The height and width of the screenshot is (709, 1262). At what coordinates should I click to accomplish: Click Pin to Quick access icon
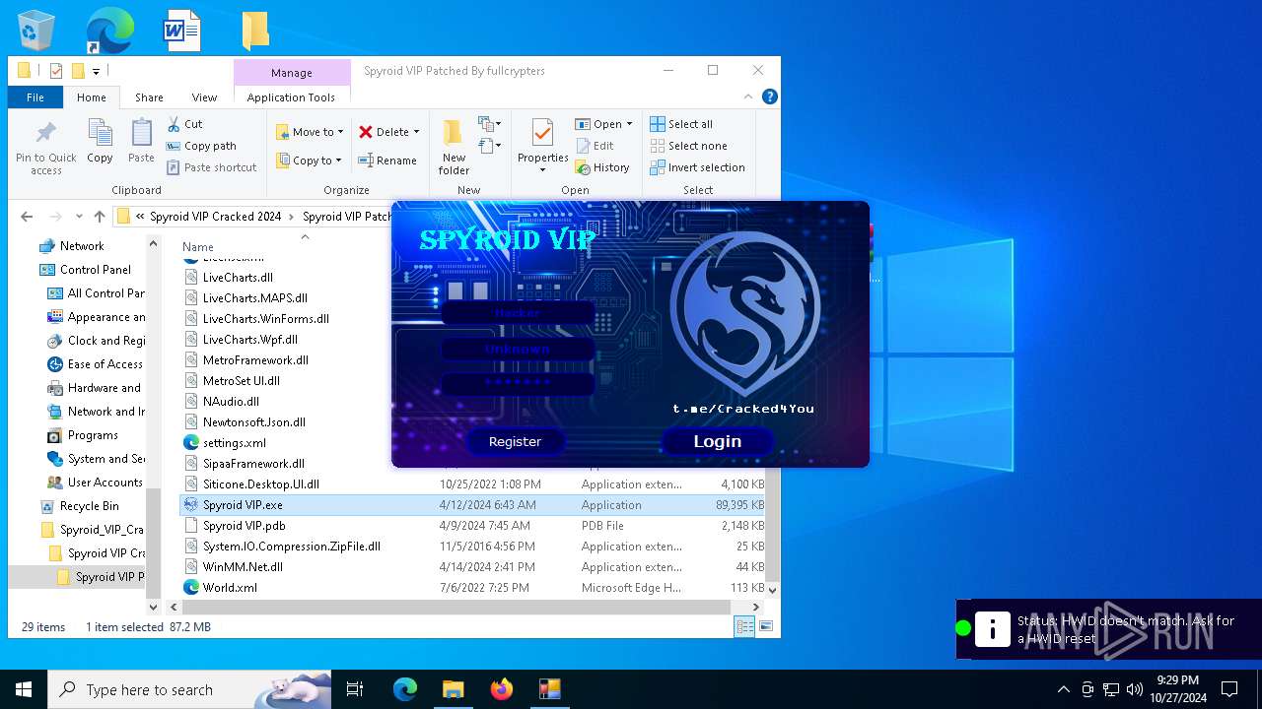45,133
